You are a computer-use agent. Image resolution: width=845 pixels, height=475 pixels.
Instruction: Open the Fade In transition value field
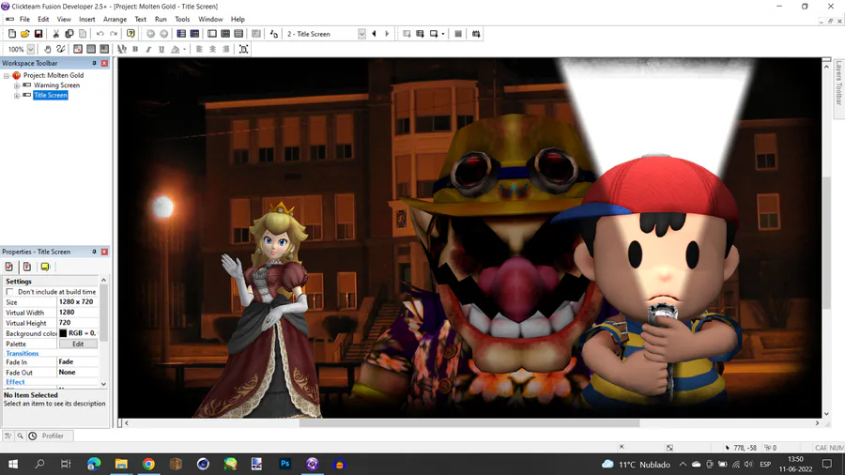click(78, 362)
